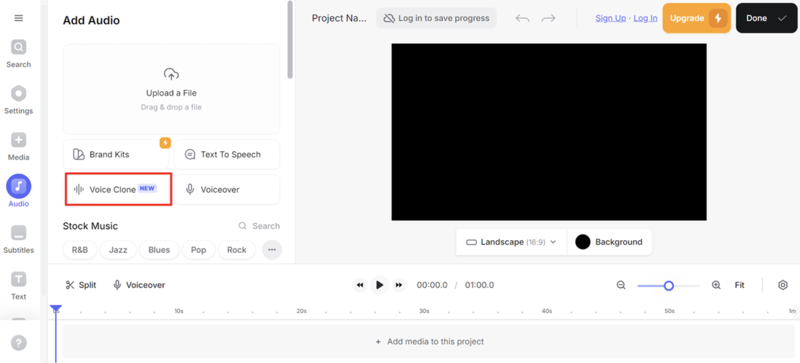Image resolution: width=800 pixels, height=363 pixels.
Task: Open Search in the left sidebar
Action: (19, 54)
